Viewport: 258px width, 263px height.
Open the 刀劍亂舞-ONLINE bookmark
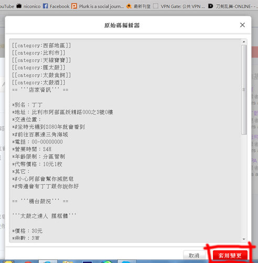point(233,6)
